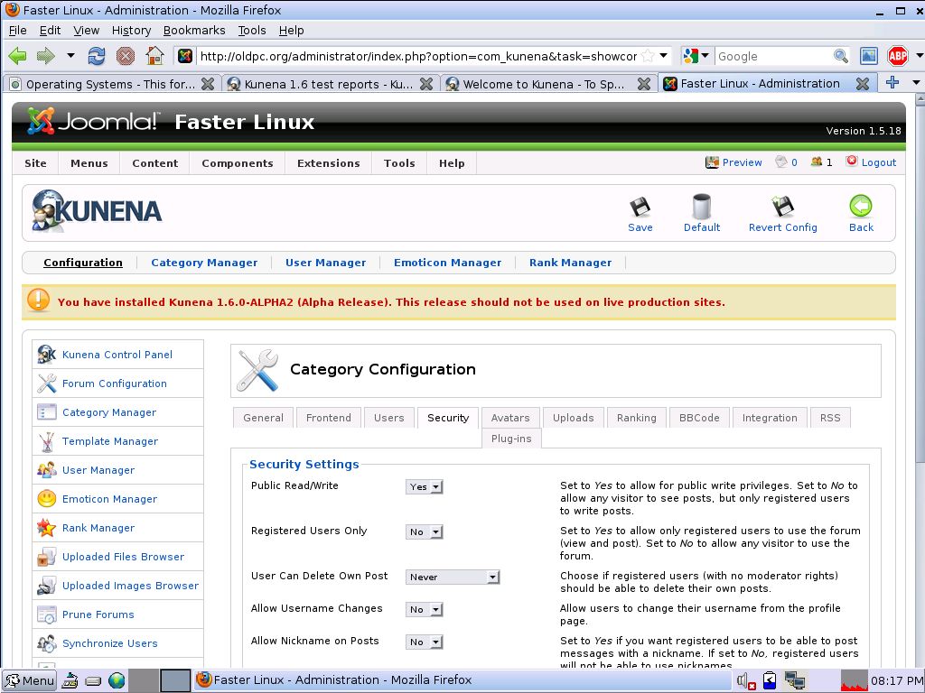925x693 pixels.
Task: Stop loading the page
Action: [x=125, y=56]
